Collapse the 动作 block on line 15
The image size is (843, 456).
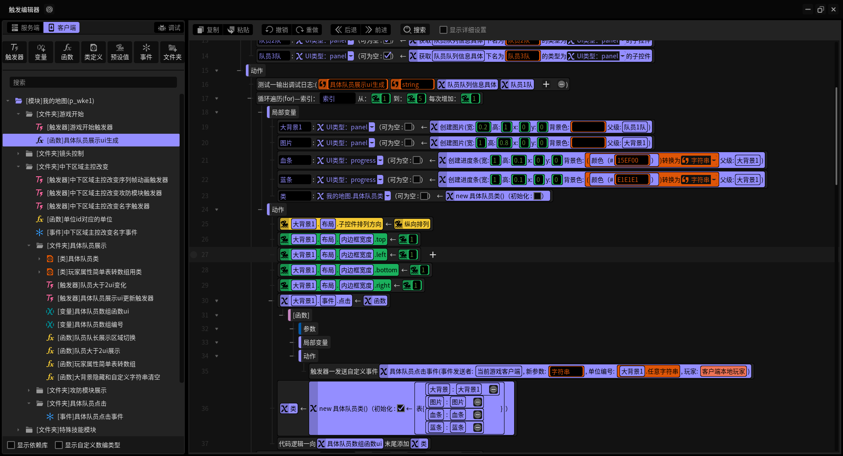tap(216, 71)
